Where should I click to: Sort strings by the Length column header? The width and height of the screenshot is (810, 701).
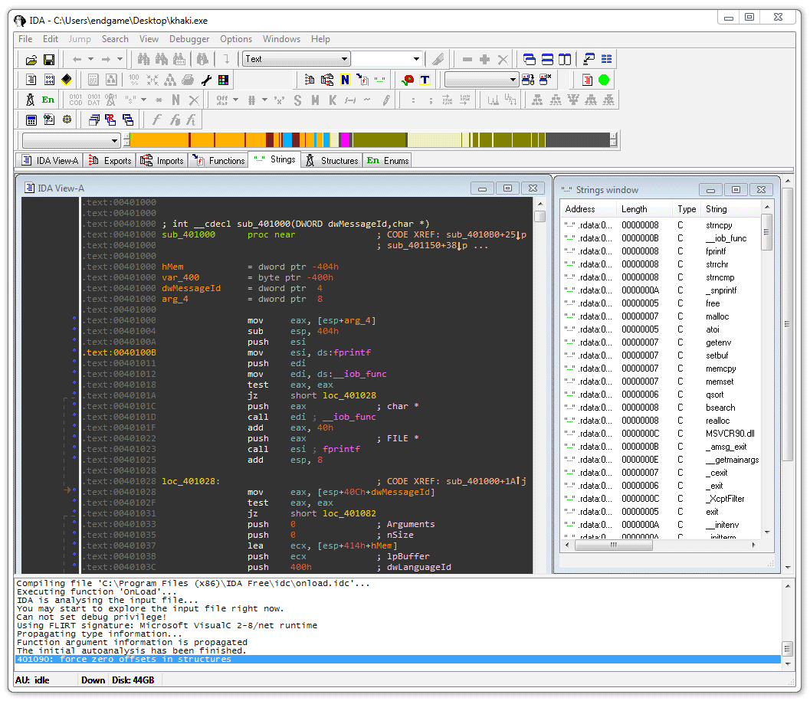coord(635,209)
